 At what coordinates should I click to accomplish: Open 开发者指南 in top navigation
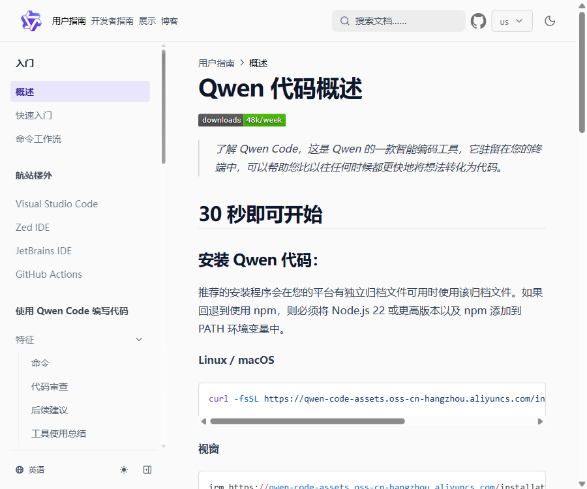(x=112, y=21)
